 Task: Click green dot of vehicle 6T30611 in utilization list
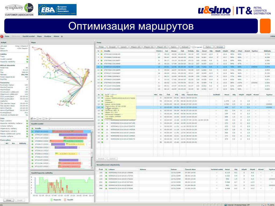point(32,154)
